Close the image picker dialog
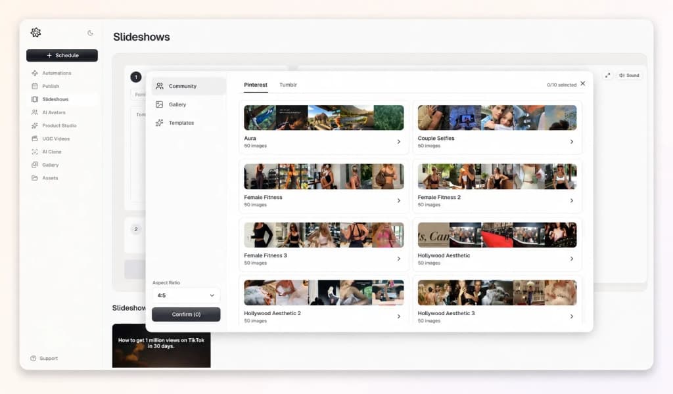 coord(582,83)
